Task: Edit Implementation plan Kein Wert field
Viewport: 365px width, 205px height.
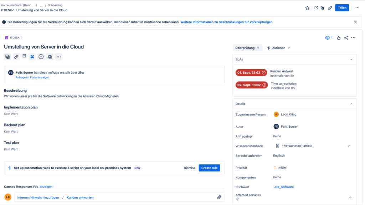Action: (x=11, y=114)
